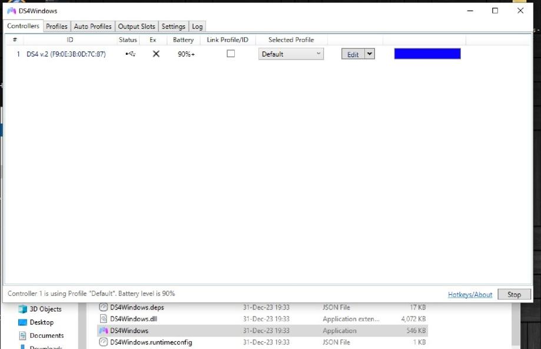Click the DS4Windows.runtimeconfig file icon
541x349 pixels.
(x=103, y=342)
